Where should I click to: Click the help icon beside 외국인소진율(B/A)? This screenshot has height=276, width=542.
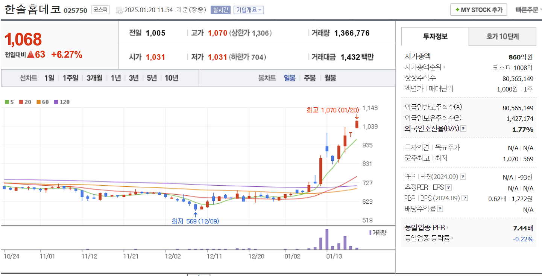[x=464, y=128]
